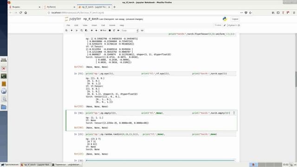
Task: Rename the notebook title np_tf_torch
Action: [91, 19]
